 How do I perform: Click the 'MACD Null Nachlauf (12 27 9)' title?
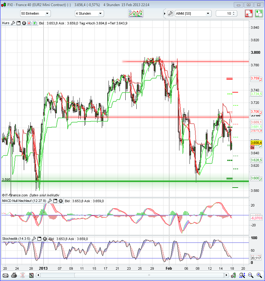tap(24, 201)
